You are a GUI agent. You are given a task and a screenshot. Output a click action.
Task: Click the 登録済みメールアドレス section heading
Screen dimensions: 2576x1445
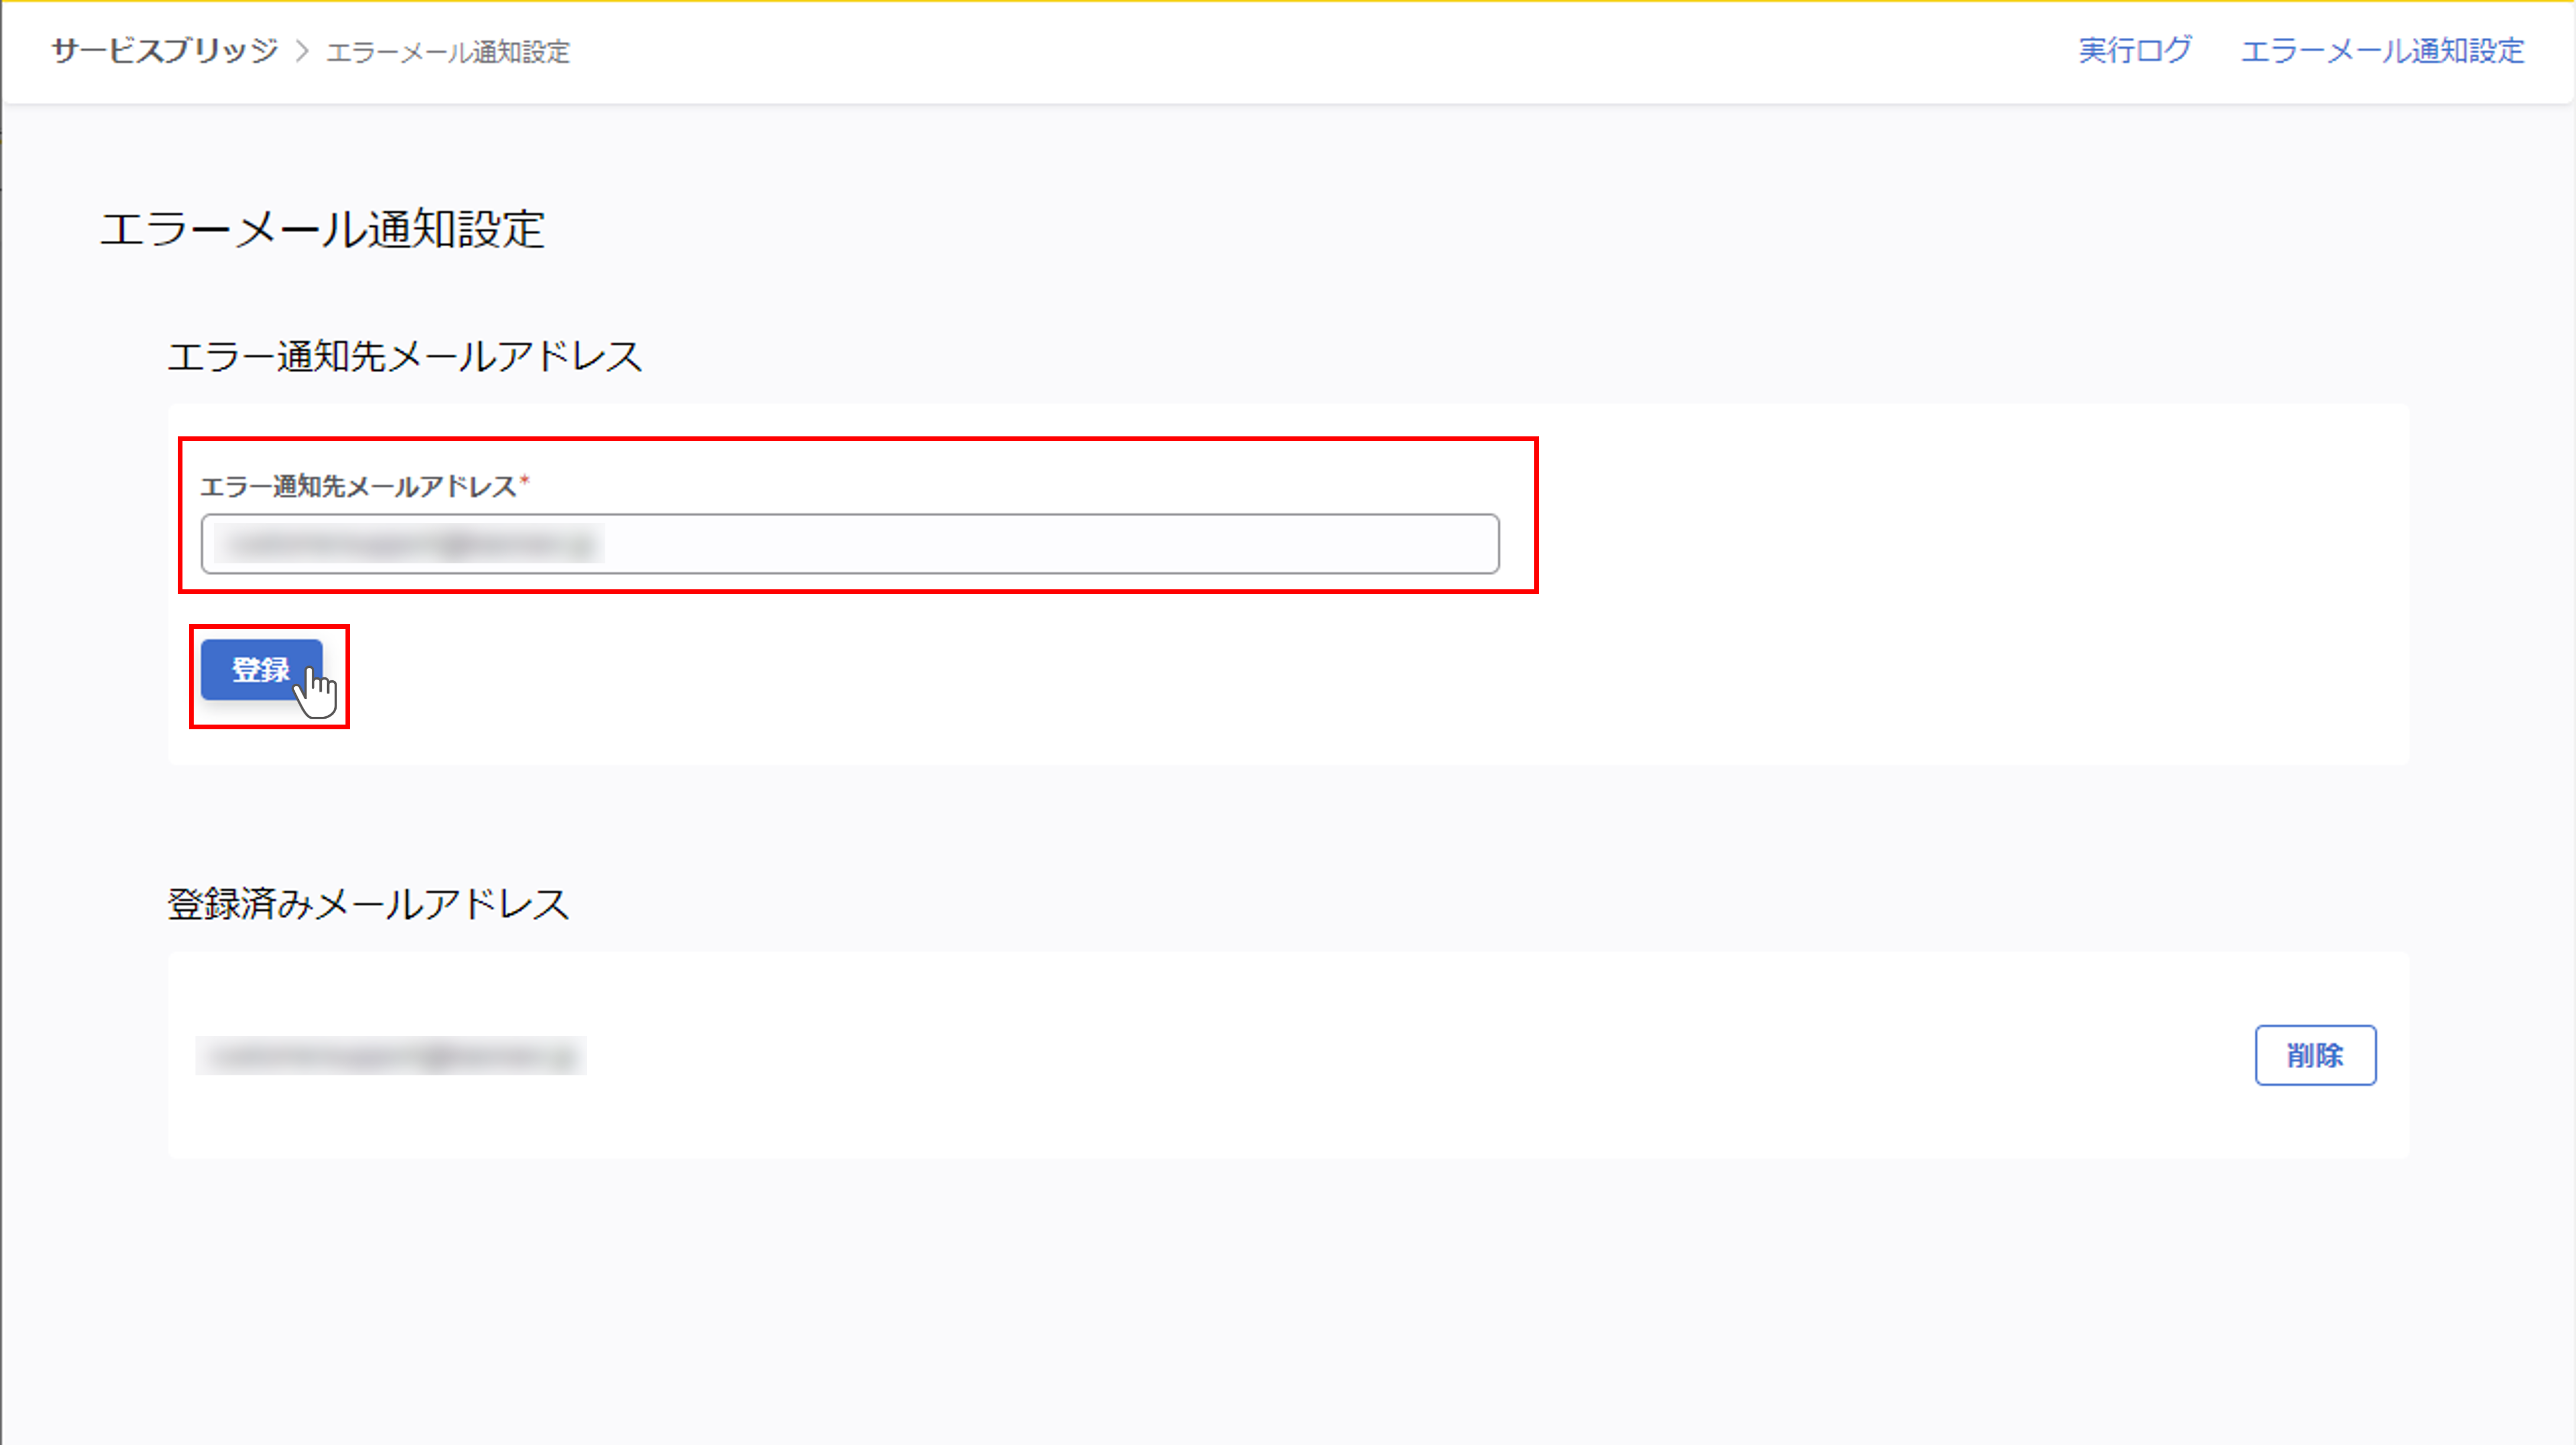[x=368, y=904]
